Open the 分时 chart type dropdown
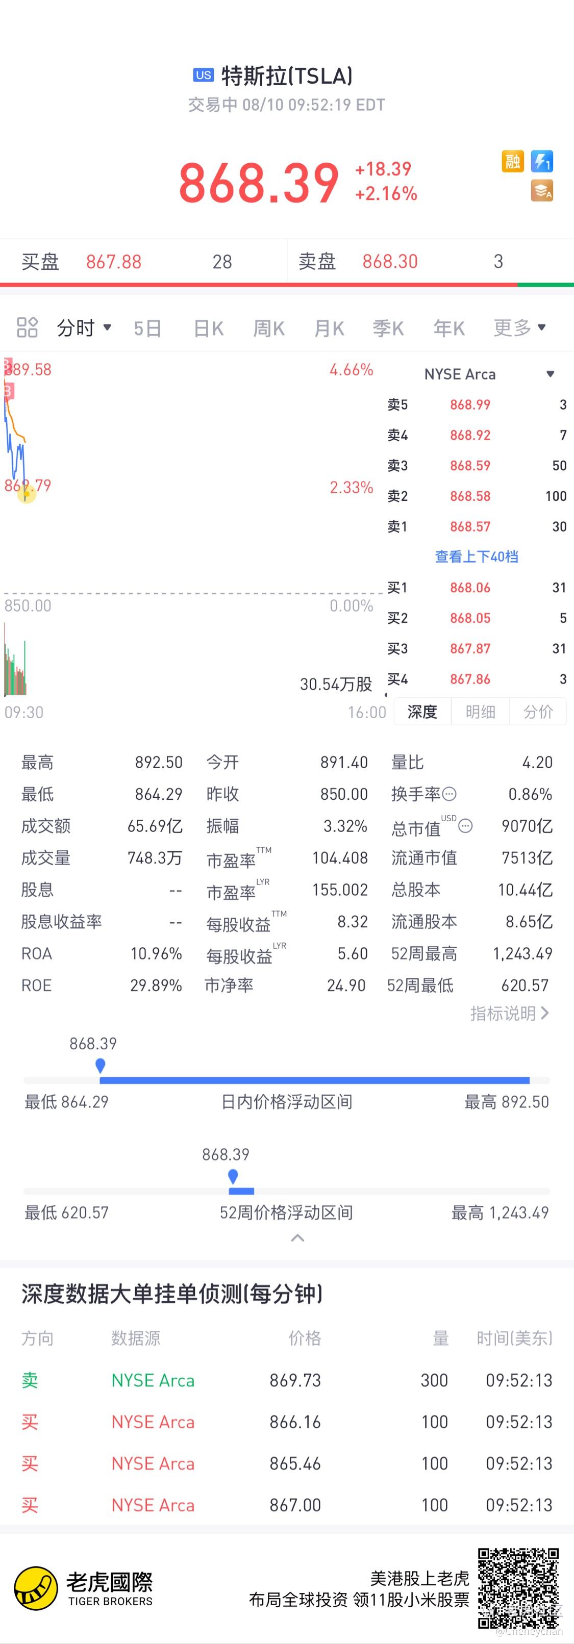This screenshot has height=1644, width=574. 84,328
